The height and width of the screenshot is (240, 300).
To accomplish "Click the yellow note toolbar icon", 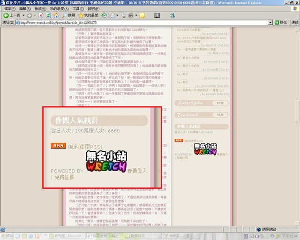I will click(x=142, y=15).
